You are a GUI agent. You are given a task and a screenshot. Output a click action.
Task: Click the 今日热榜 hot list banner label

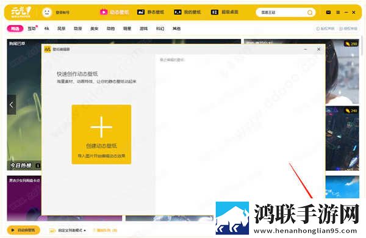coord(21,165)
